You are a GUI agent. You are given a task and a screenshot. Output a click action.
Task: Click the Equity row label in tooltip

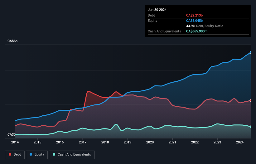[152, 21]
